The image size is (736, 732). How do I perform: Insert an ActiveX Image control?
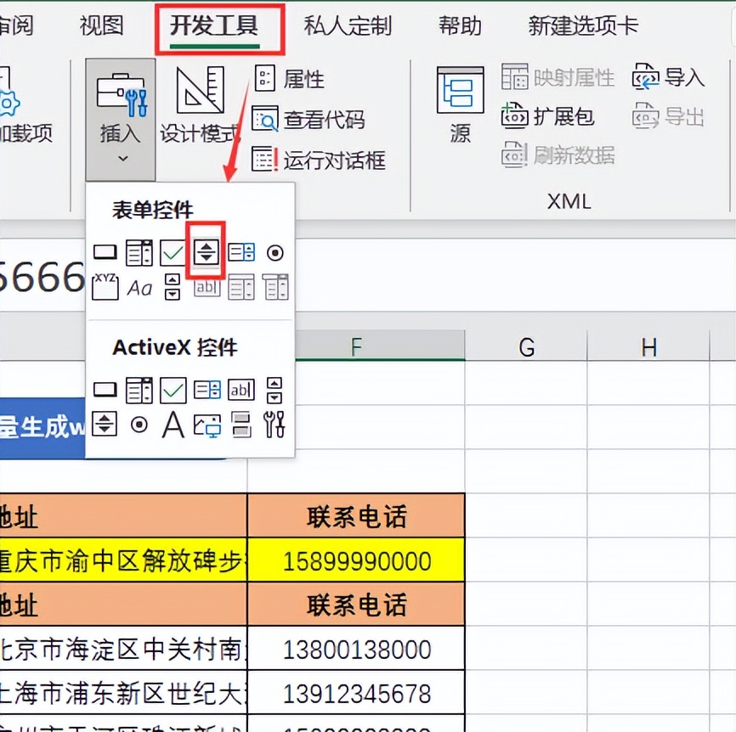point(207,425)
